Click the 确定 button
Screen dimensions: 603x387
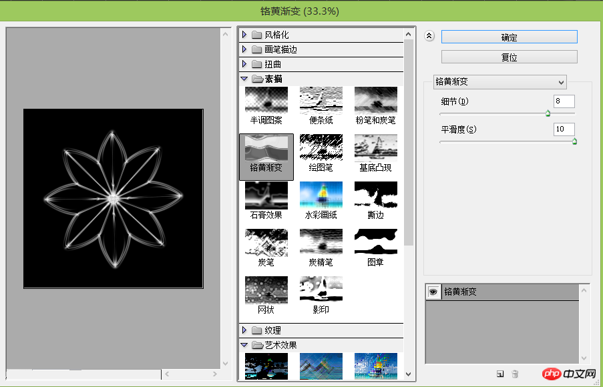click(x=509, y=37)
